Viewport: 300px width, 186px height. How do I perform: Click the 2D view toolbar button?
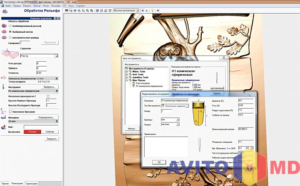(66, 11)
